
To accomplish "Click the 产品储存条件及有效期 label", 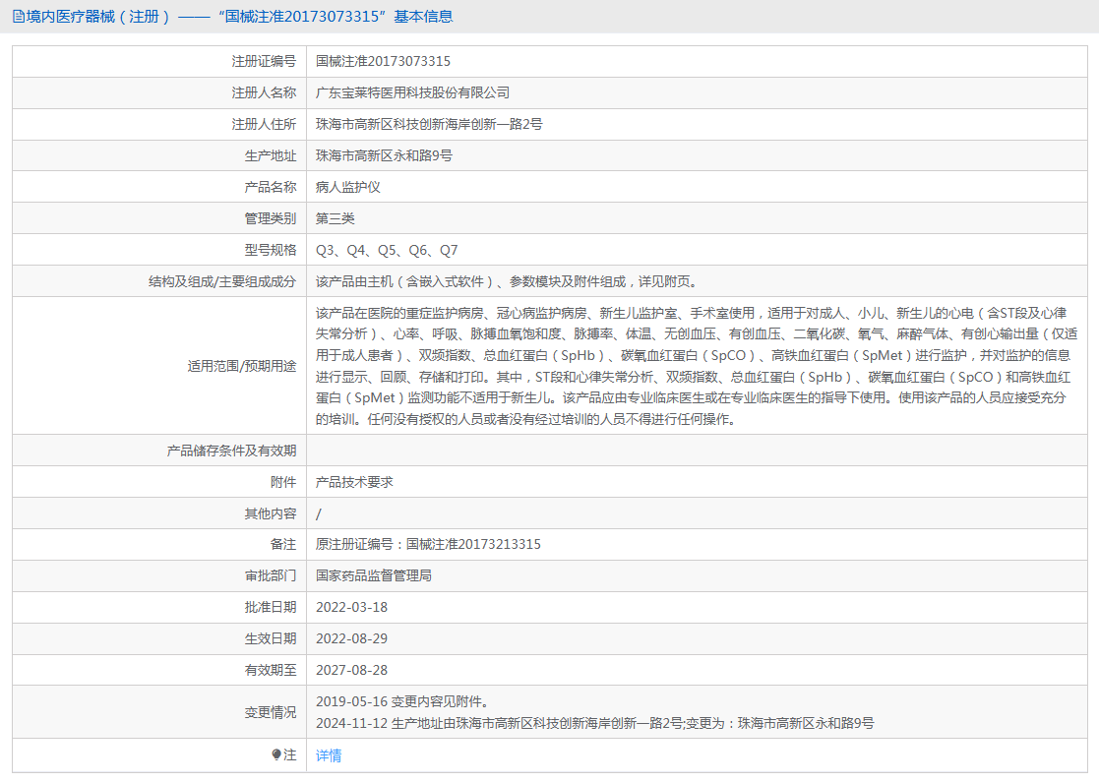I will pyautogui.click(x=231, y=451).
